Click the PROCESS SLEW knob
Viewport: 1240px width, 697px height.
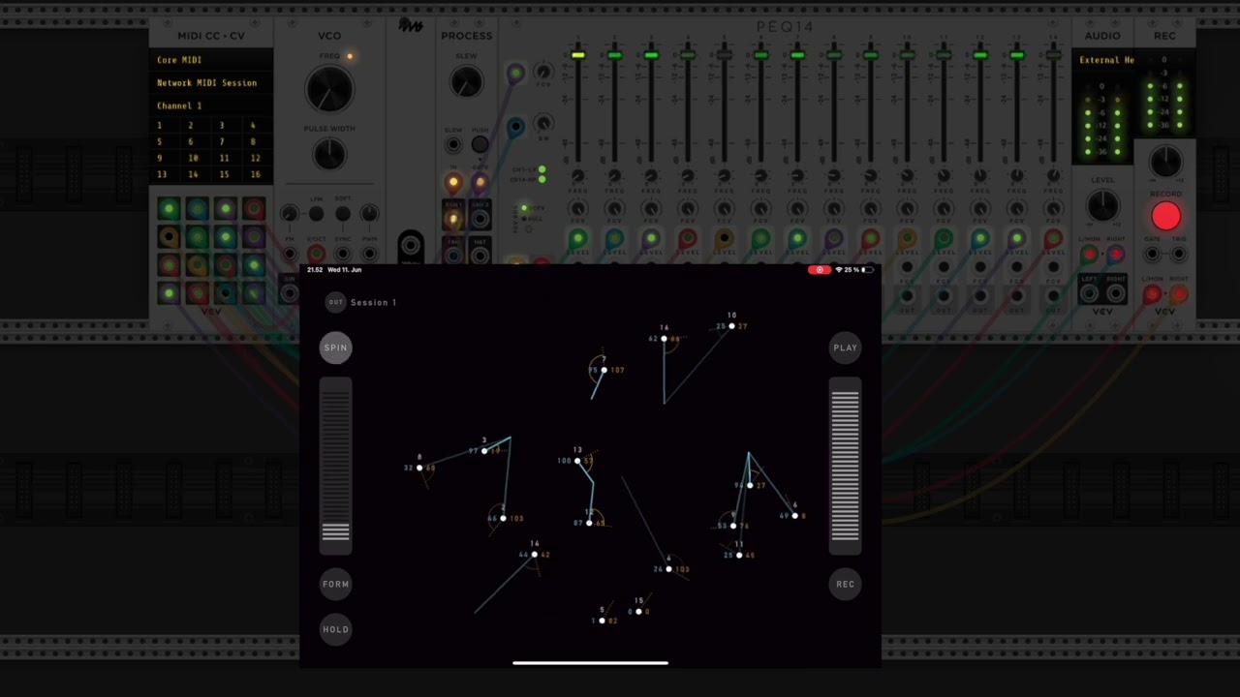466,81
